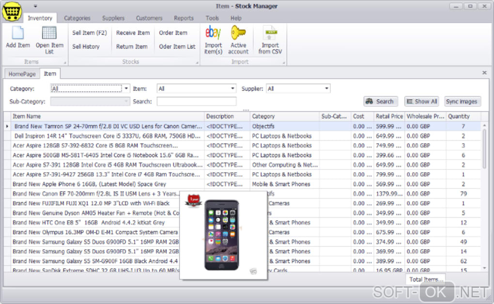
Task: Click the shopping cart application logo
Action: click(12, 11)
